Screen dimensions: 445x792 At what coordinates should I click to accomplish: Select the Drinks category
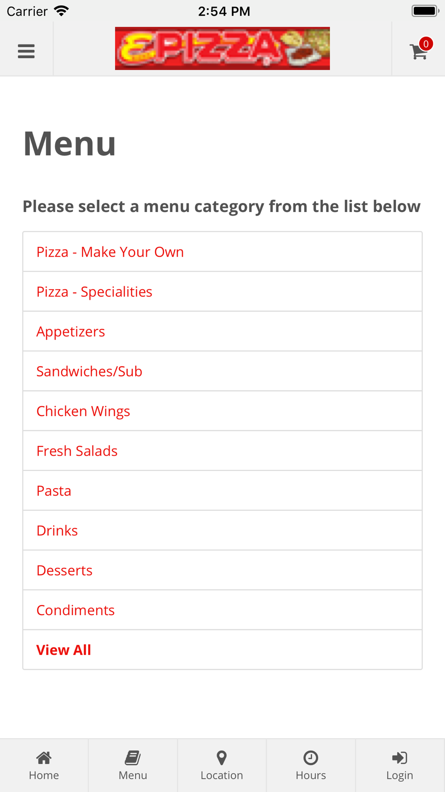(x=57, y=531)
